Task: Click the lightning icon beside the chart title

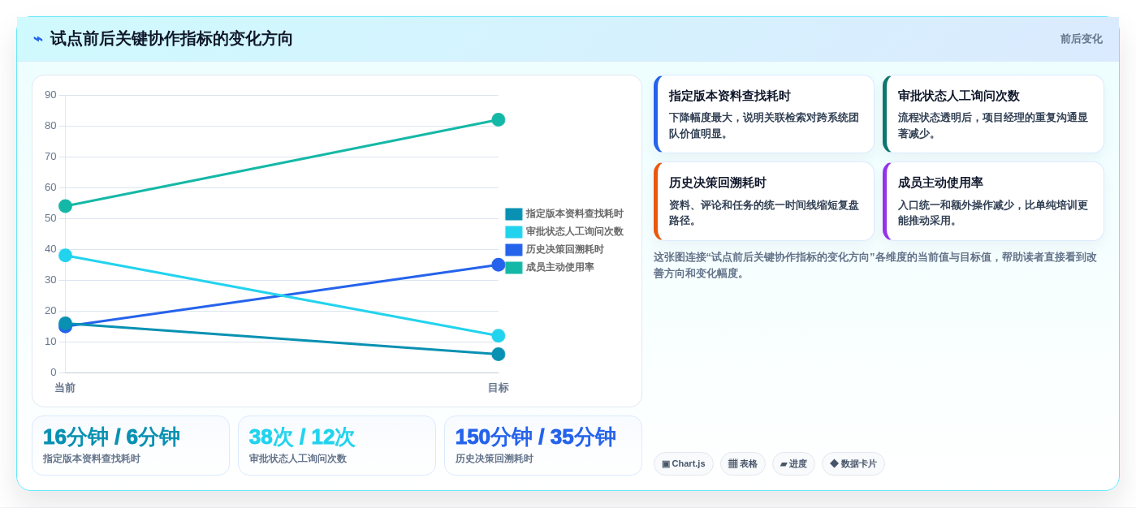Action: (38, 39)
